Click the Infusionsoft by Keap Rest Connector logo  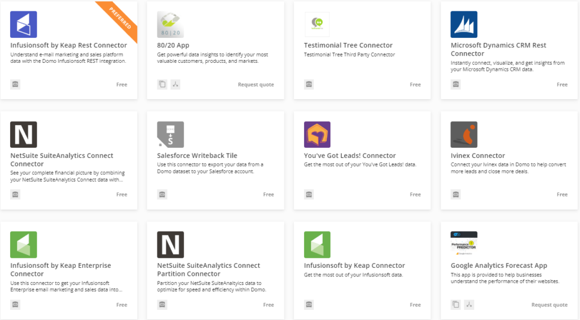point(24,25)
